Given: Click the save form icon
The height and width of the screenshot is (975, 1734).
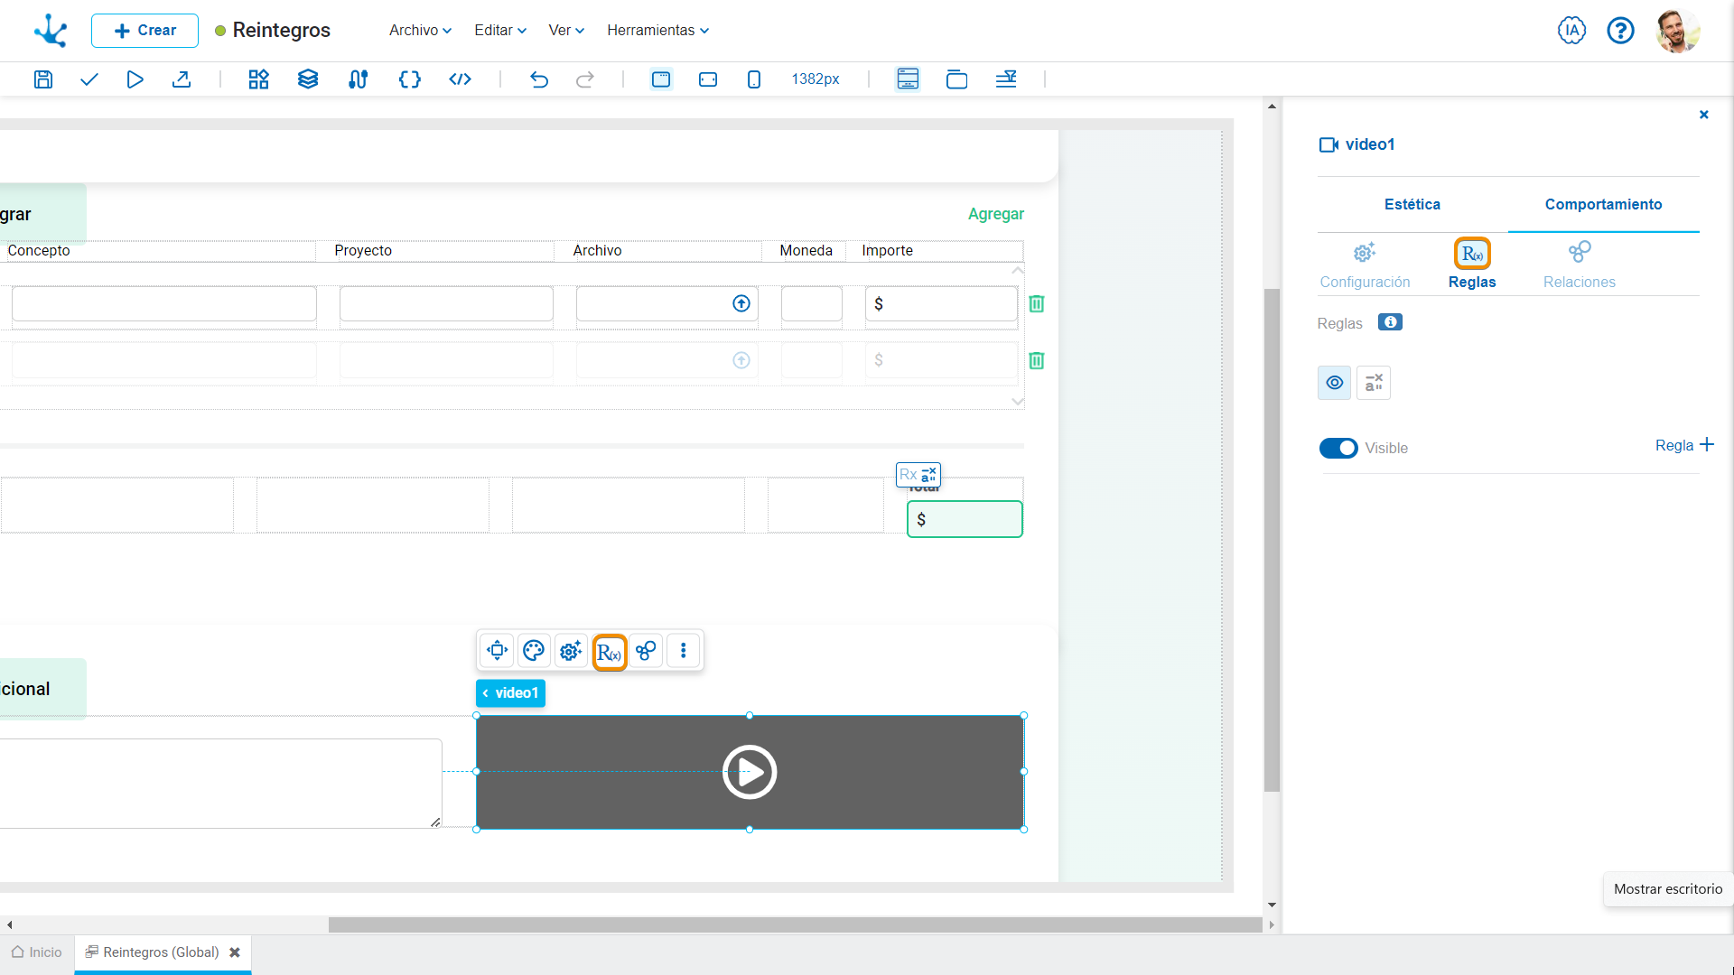Looking at the screenshot, I should tap(42, 79).
